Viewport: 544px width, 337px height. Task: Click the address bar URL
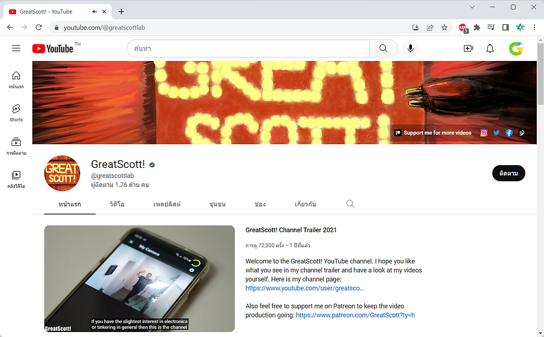click(104, 27)
